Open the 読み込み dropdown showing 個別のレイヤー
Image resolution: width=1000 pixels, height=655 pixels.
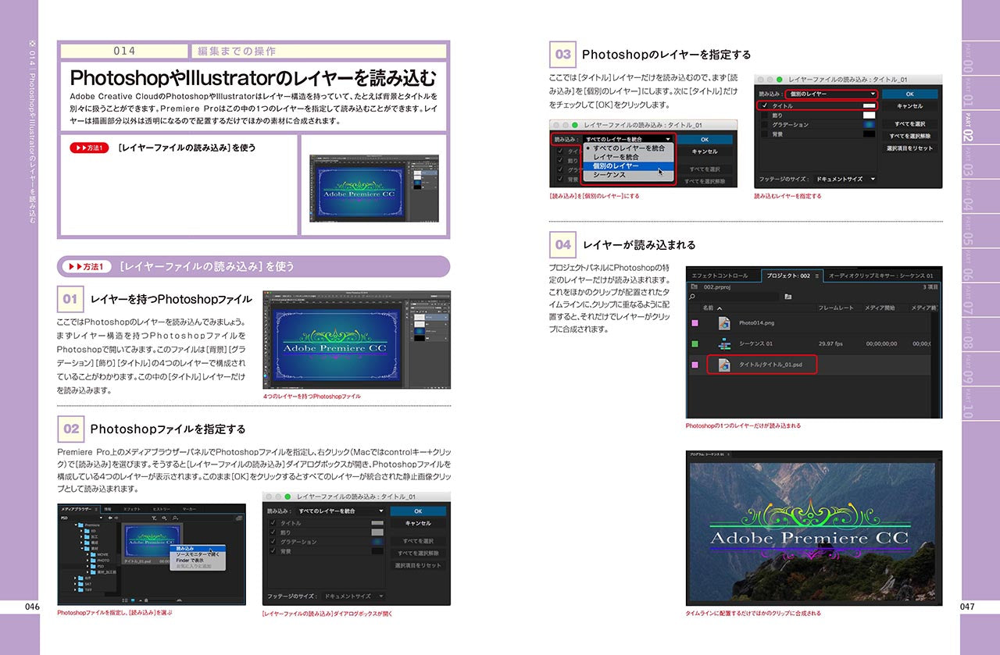(x=831, y=94)
